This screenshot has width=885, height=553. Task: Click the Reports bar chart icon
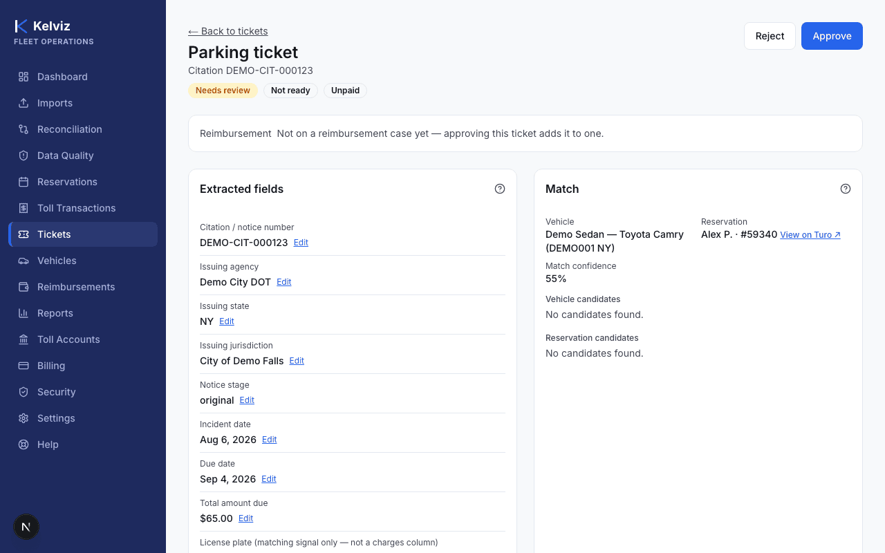[x=24, y=313]
